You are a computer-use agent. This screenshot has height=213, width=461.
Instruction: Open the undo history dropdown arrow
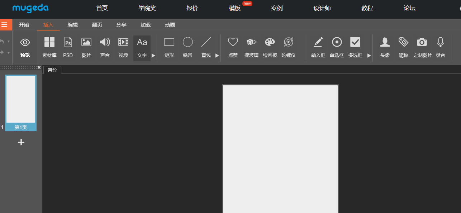9,42
